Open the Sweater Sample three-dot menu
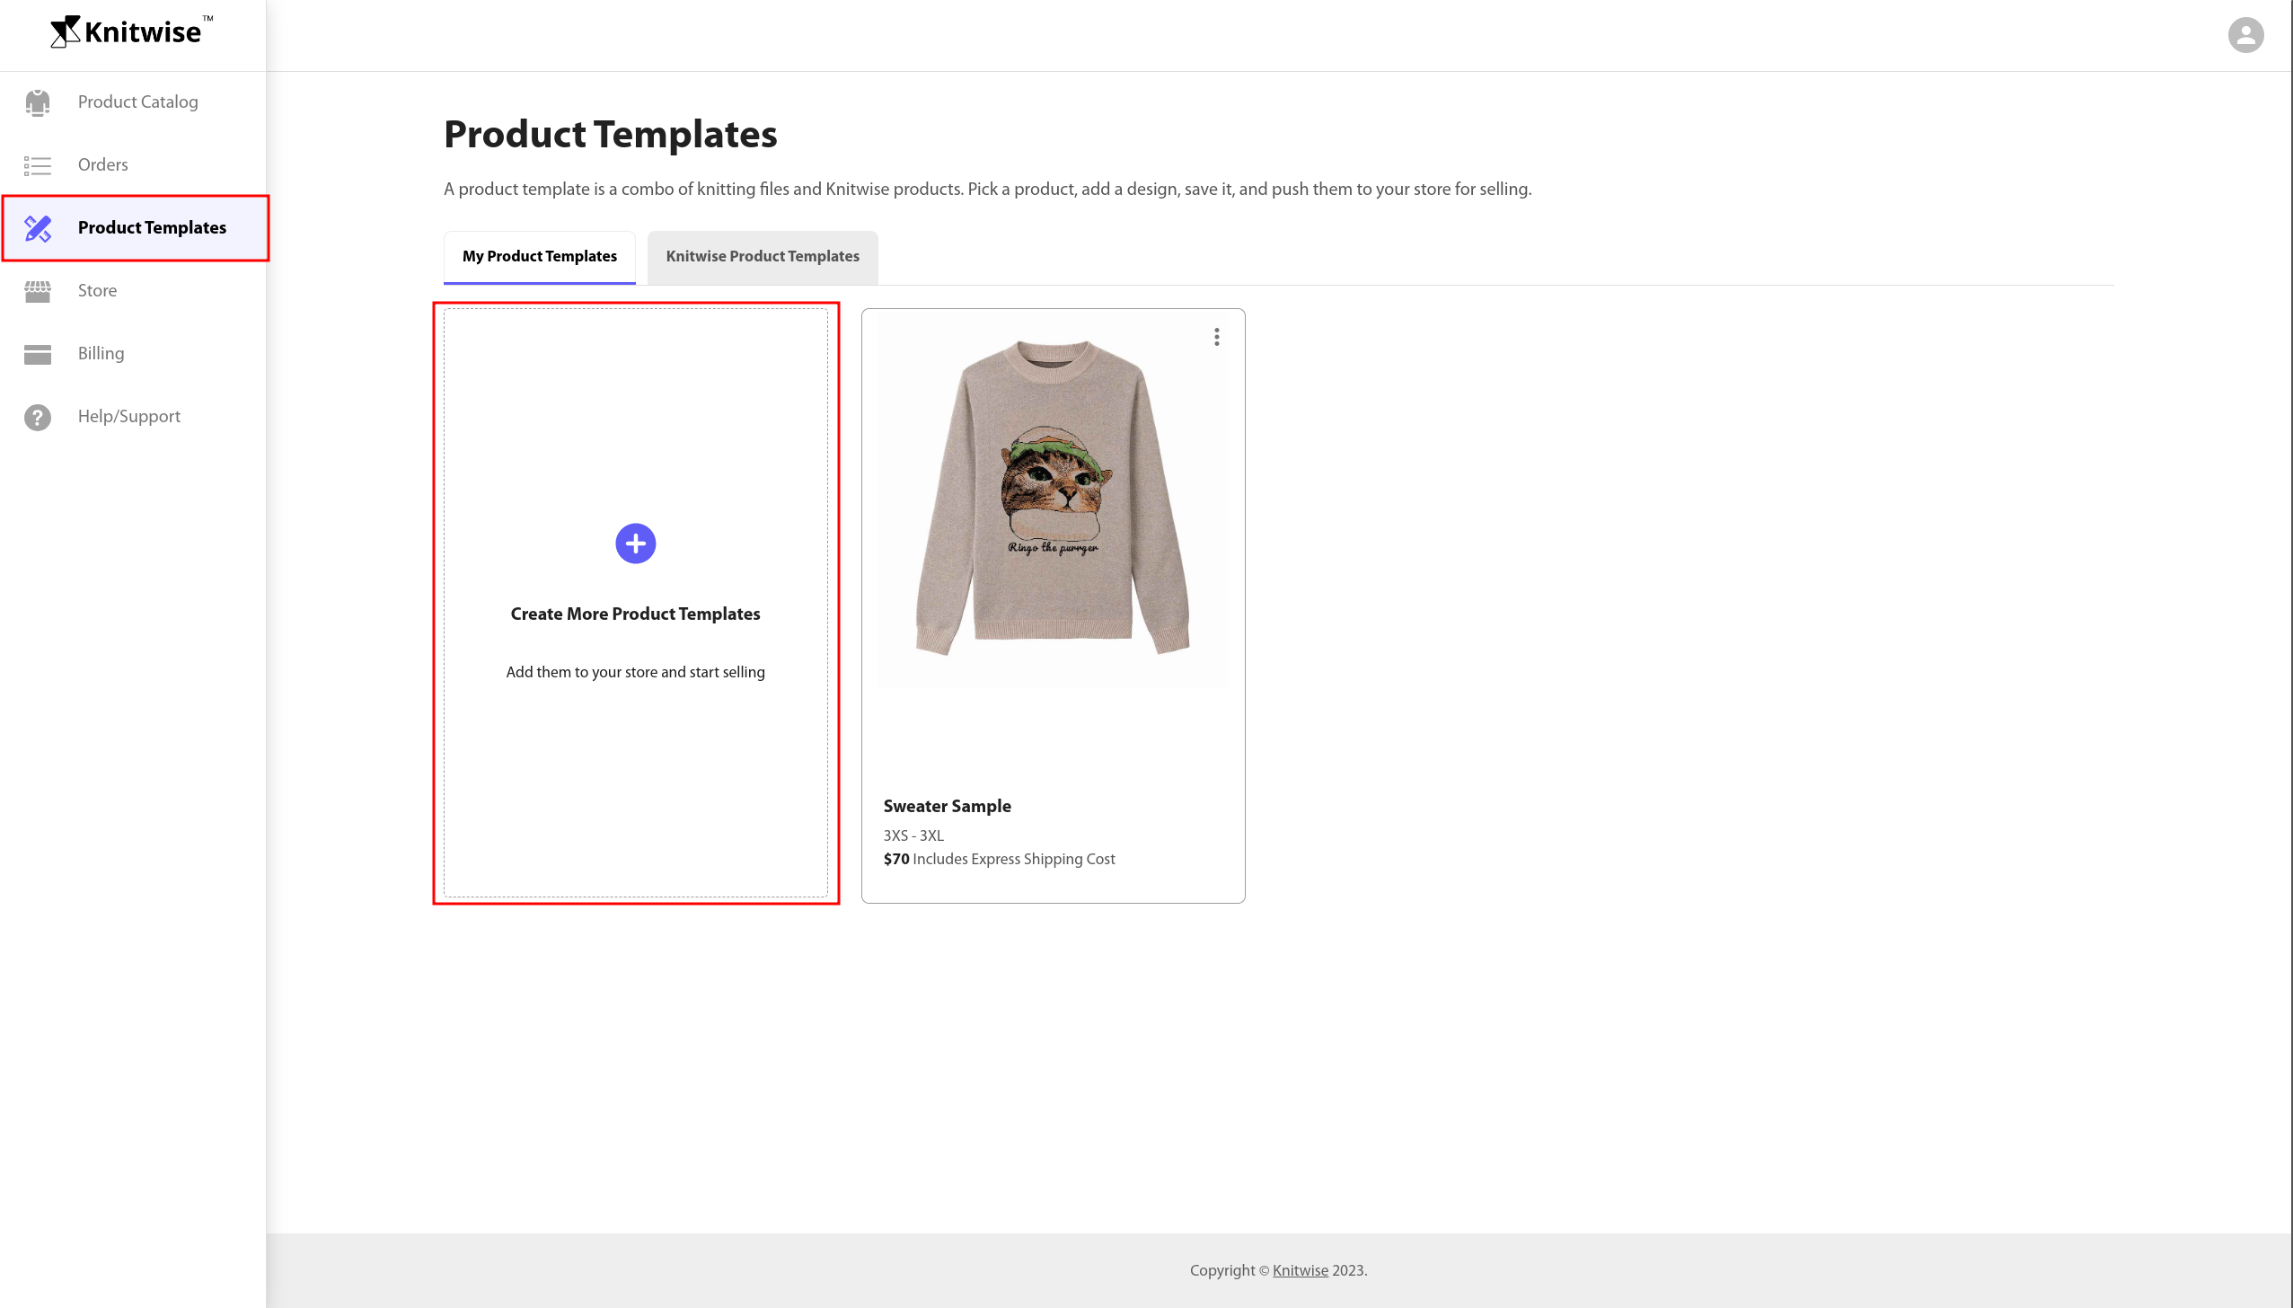 (1216, 337)
